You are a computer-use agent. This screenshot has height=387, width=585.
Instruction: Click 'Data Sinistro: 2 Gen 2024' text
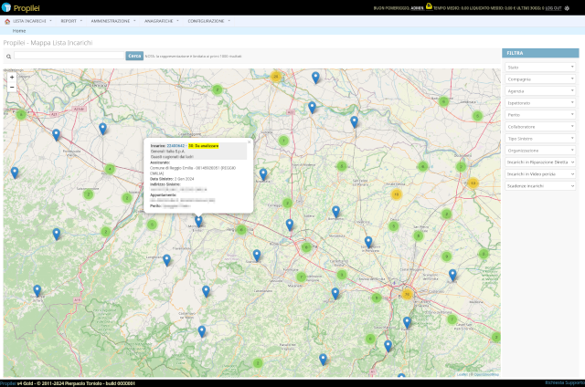[x=172, y=179]
